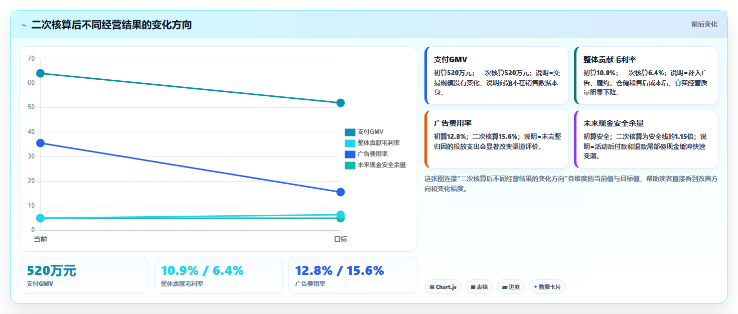738x314 pixels.
Task: Click the 整体贡献毛利率 legend label
Action: pyautogui.click(x=379, y=143)
